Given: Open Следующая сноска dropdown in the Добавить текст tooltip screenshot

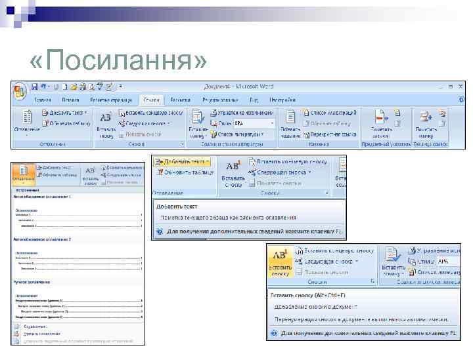Looking at the screenshot, I should [309, 172].
